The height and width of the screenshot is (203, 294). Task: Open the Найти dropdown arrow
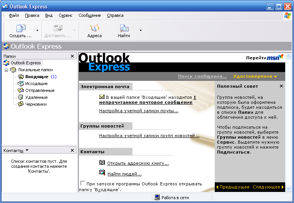(140, 30)
